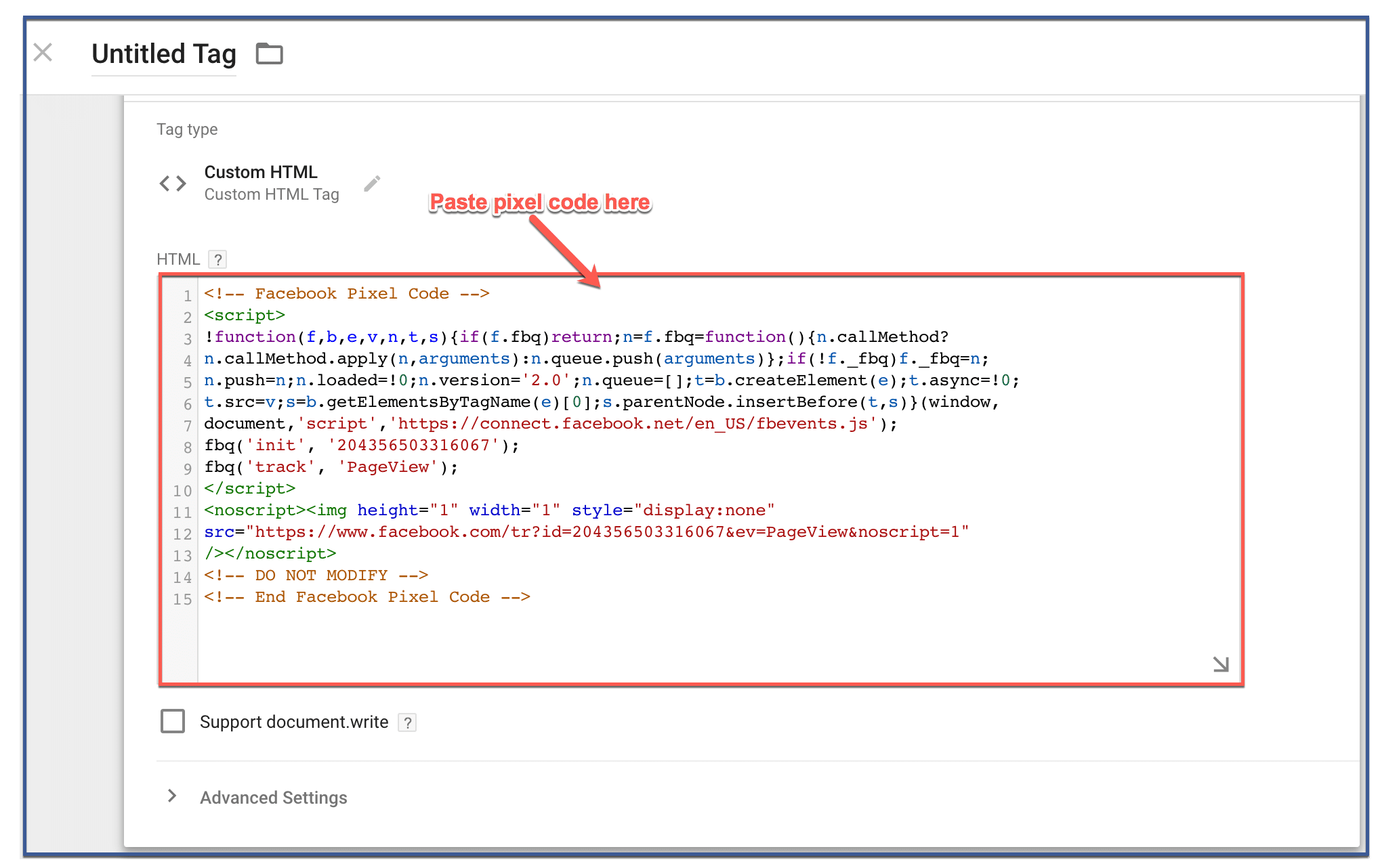
Task: Open the help icon next to HTML label
Action: pyautogui.click(x=217, y=259)
